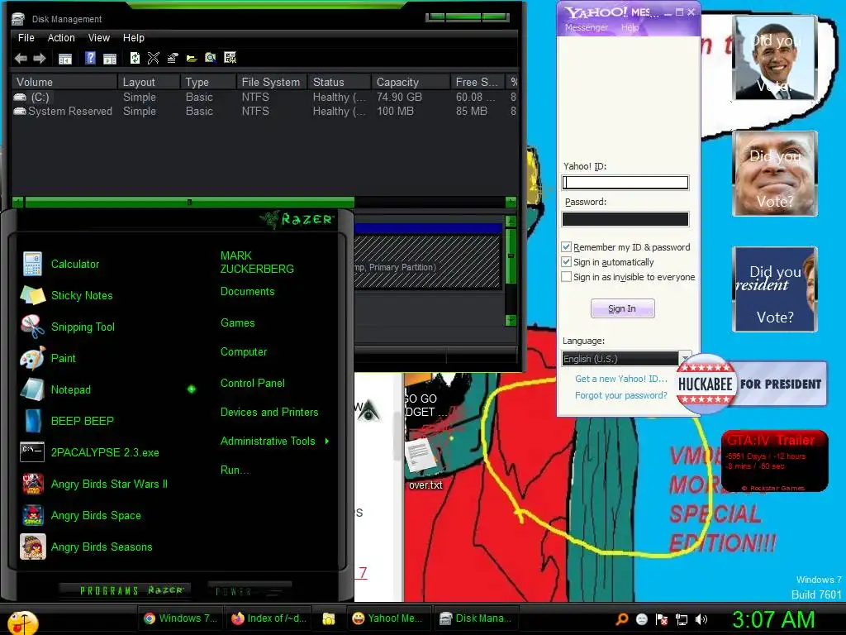
Task: Click the settings grid icon in Disk Management toolbar
Action: pos(230,58)
